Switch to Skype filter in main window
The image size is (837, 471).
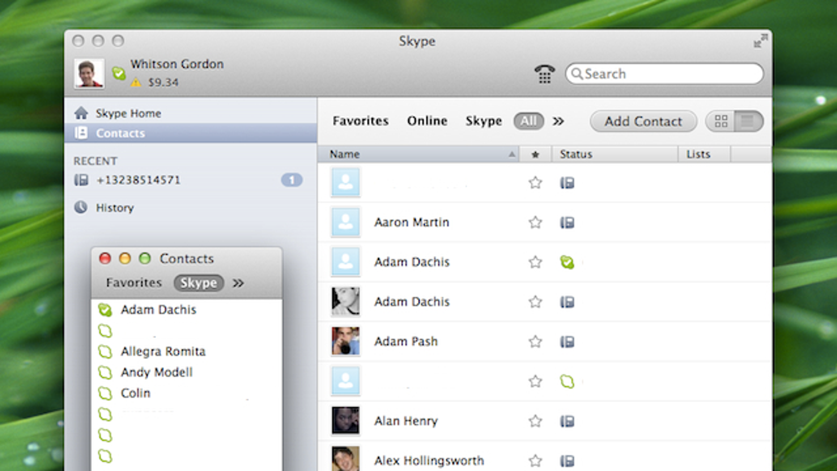[483, 121]
